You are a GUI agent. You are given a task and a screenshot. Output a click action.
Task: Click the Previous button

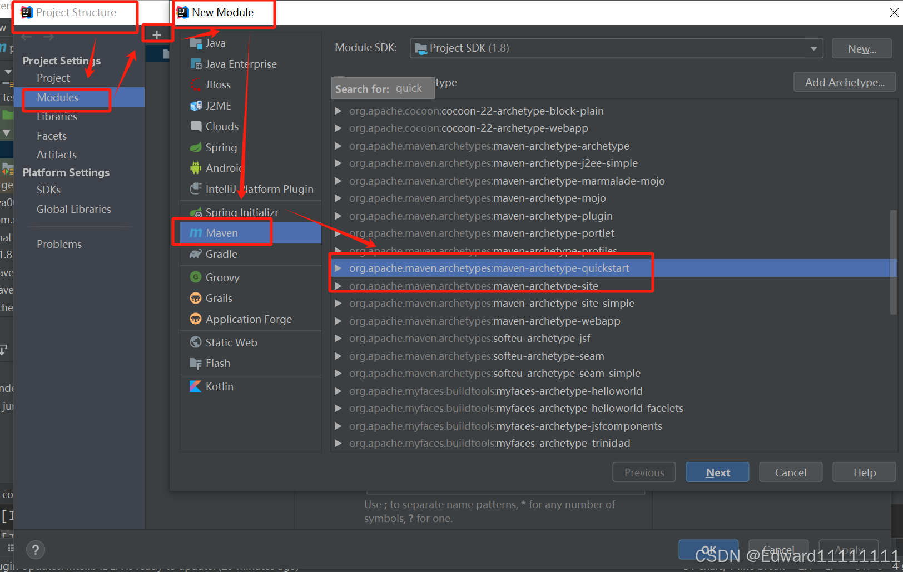click(644, 472)
